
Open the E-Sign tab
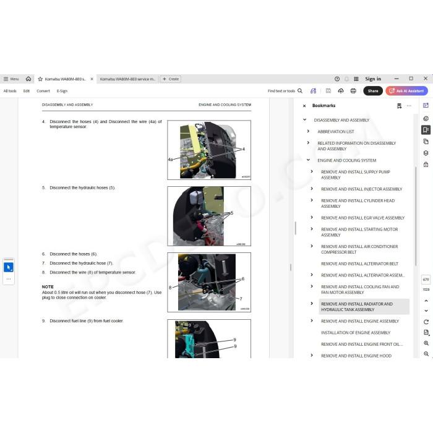coord(62,91)
